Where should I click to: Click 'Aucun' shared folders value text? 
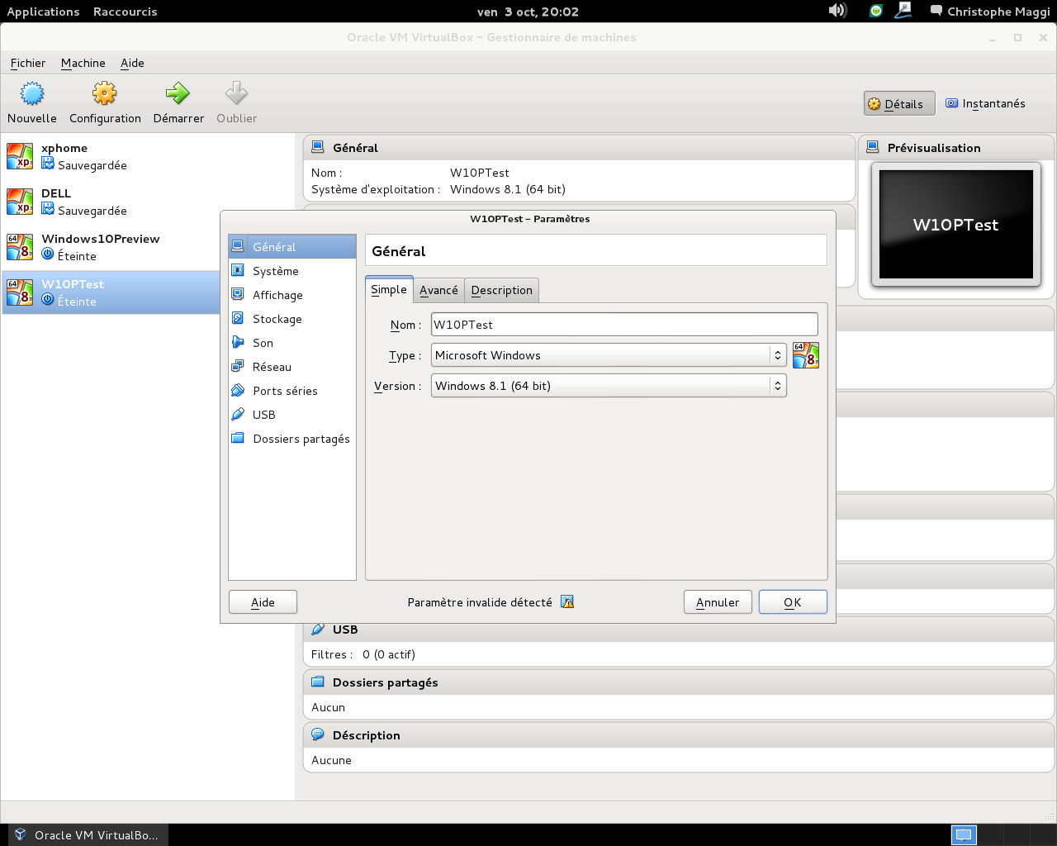coord(328,707)
